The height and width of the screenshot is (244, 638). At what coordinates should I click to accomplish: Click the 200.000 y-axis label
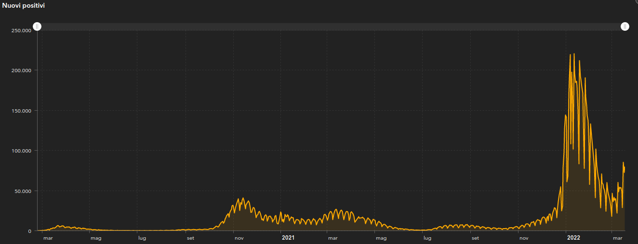click(x=21, y=70)
